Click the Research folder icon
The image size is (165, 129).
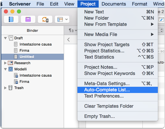[10, 63]
